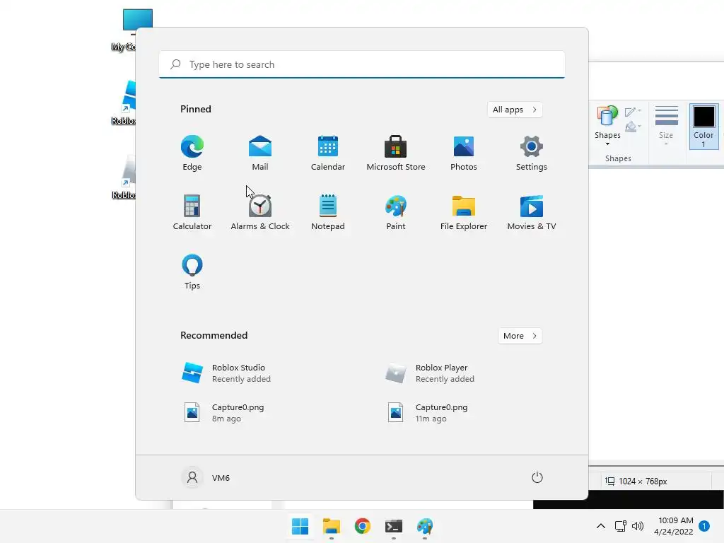Show all apps list
The width and height of the screenshot is (724, 543).
515,110
